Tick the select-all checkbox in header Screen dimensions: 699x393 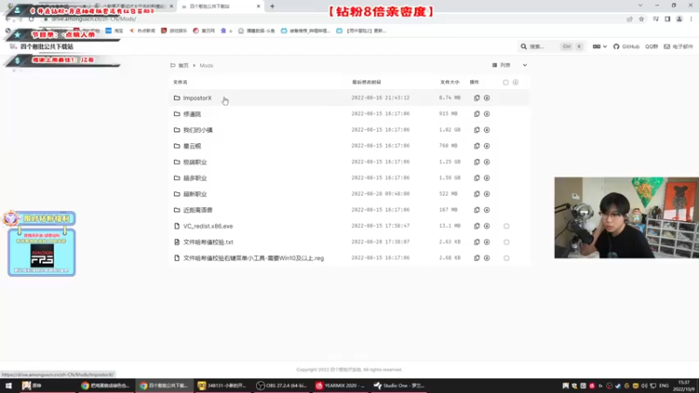point(506,82)
